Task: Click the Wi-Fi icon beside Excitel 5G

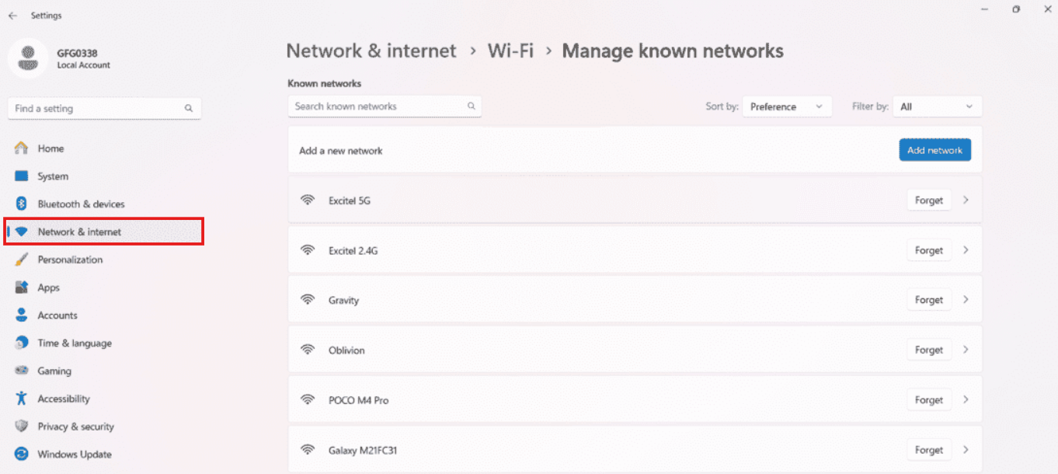Action: click(308, 200)
